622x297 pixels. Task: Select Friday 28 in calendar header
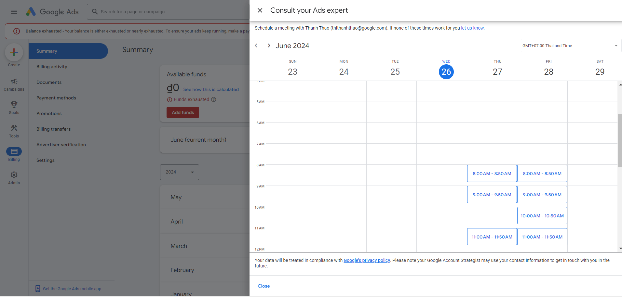548,71
